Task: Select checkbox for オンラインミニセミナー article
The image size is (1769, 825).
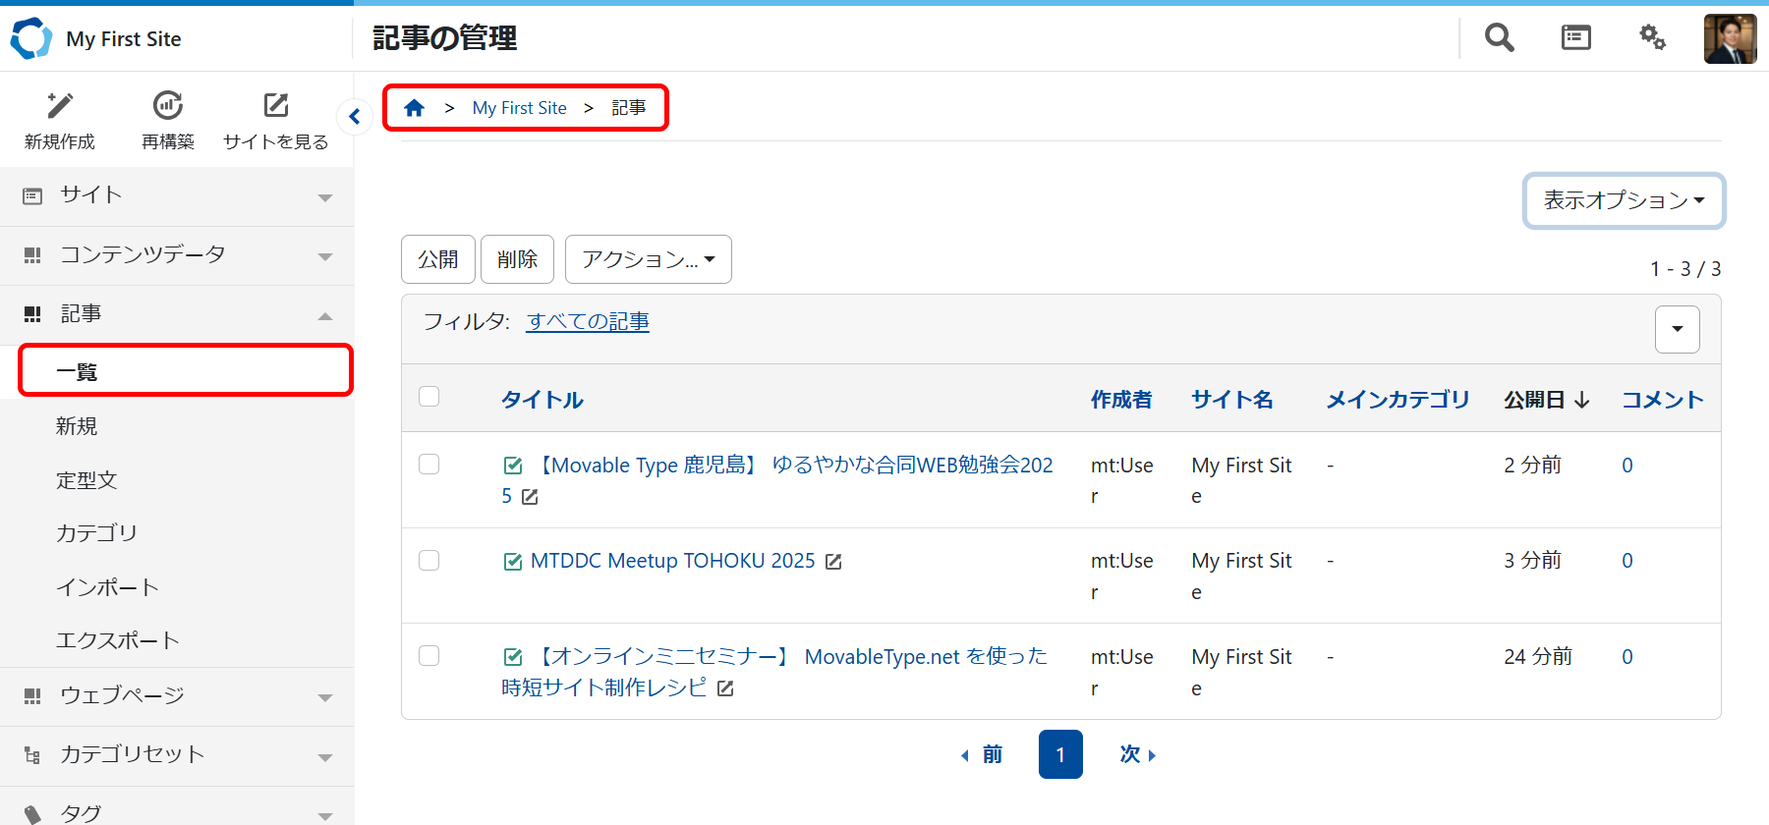Action: (429, 656)
